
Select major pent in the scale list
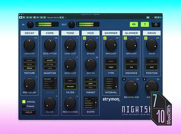[x=48, y=81]
